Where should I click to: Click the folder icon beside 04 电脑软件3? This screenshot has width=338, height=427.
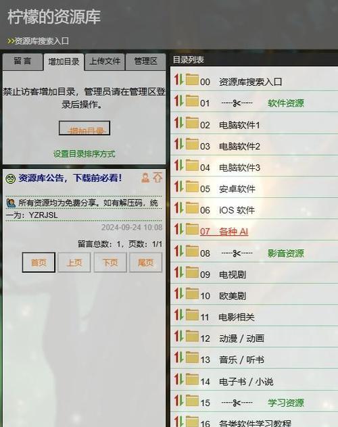point(192,166)
